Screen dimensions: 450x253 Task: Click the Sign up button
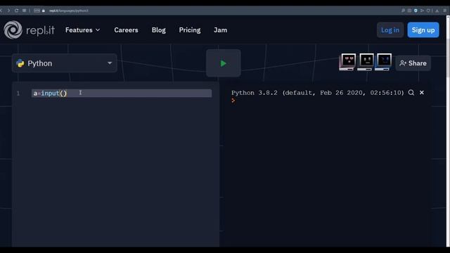[423, 30]
